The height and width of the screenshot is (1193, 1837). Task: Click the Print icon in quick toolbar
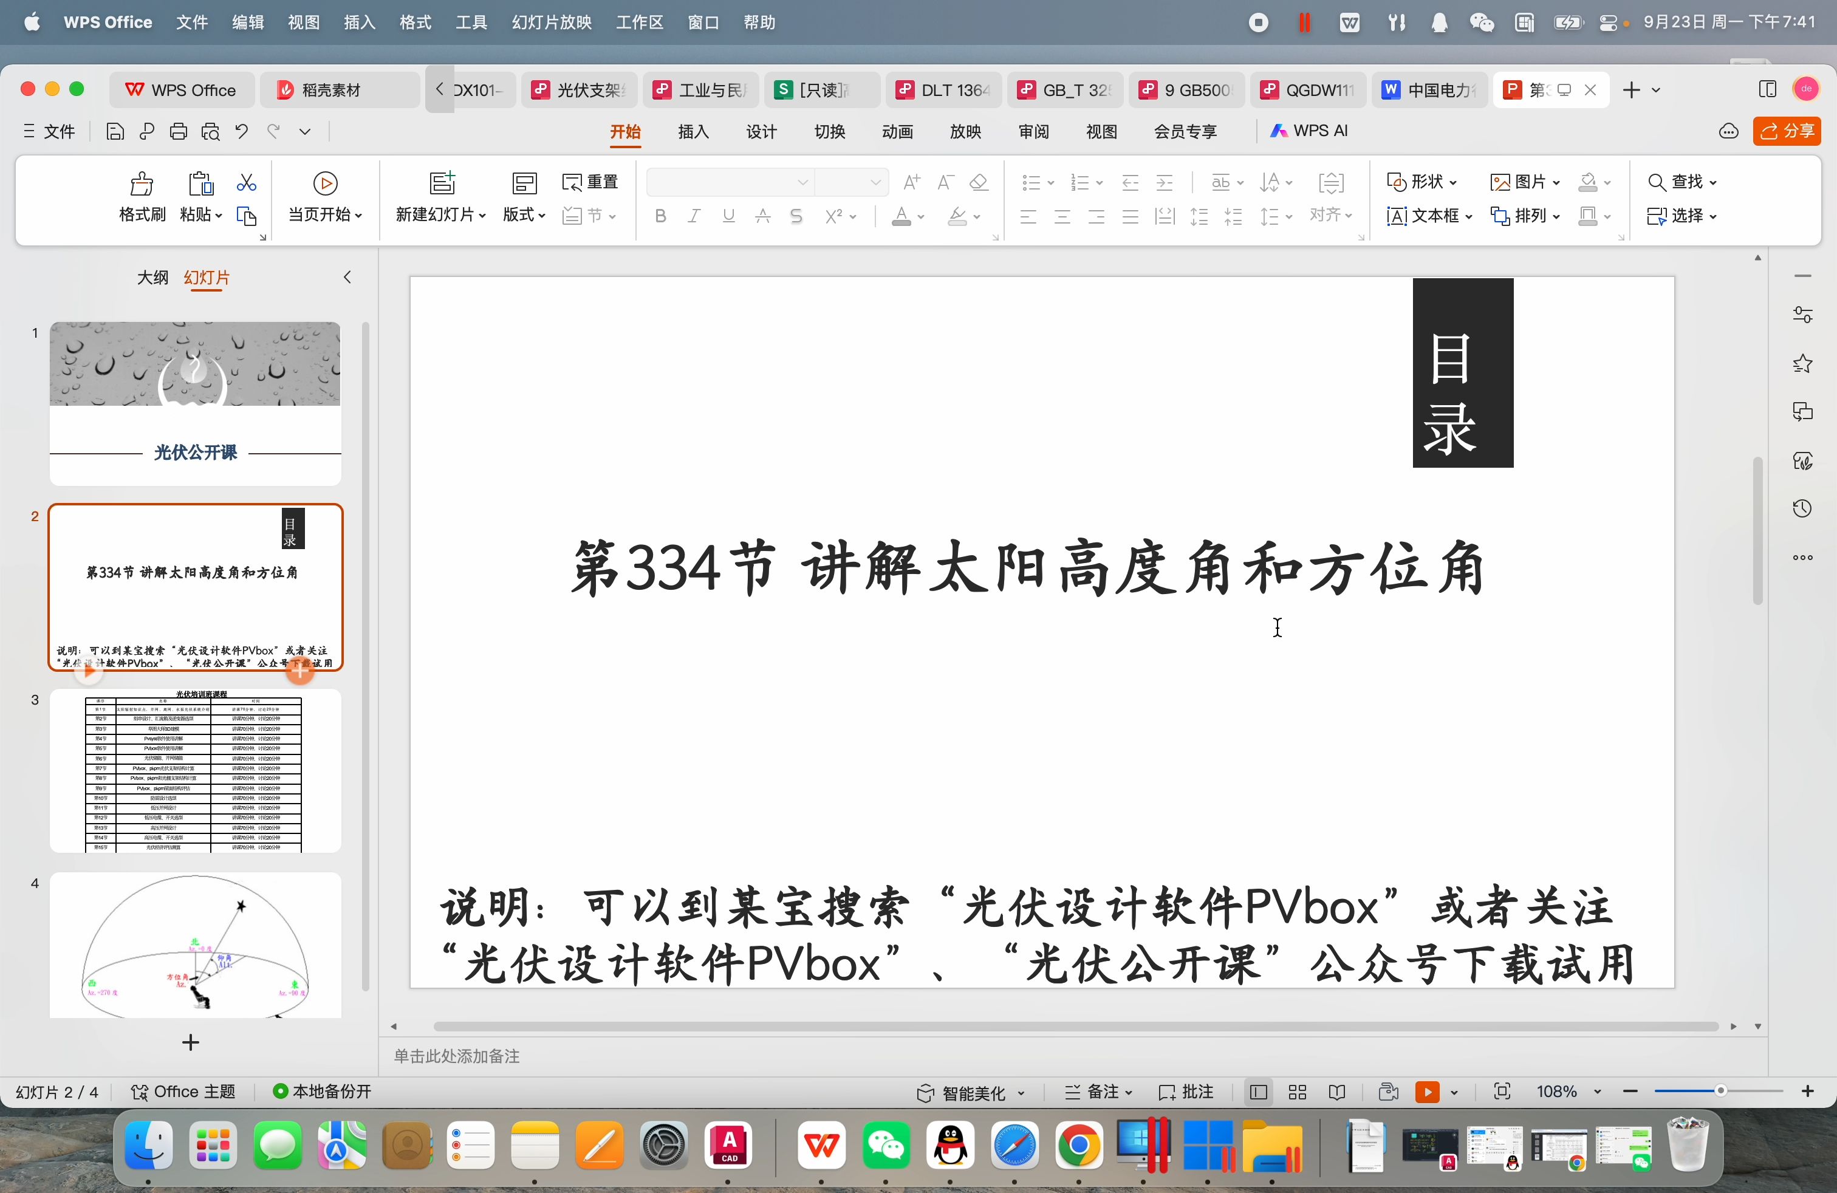point(179,132)
